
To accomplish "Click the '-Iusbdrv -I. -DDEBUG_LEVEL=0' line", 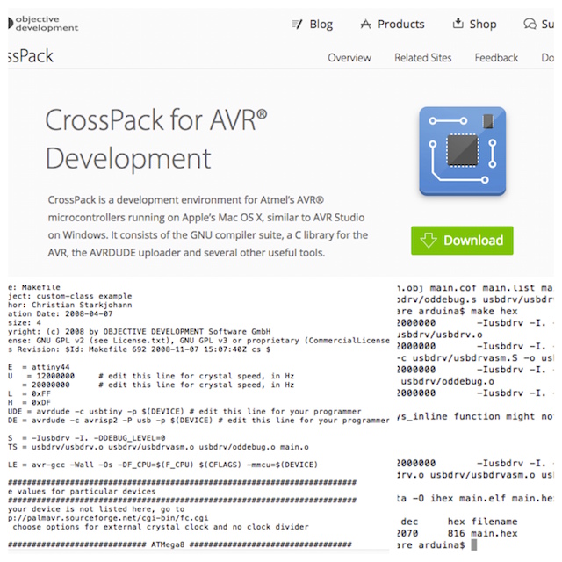I will tap(87, 438).
